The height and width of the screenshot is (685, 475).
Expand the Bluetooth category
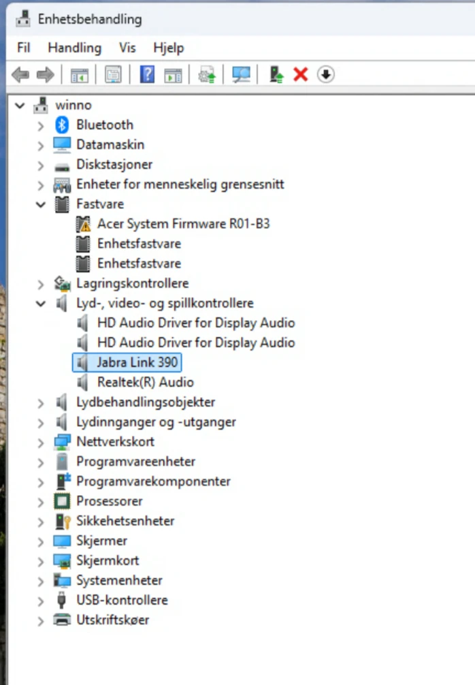click(41, 126)
